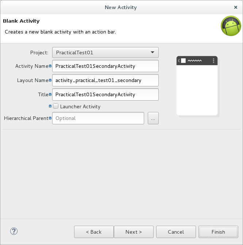Viewport: 243px width, 245px height.
Task: Click the help question mark icon
Action: (x=14, y=231)
